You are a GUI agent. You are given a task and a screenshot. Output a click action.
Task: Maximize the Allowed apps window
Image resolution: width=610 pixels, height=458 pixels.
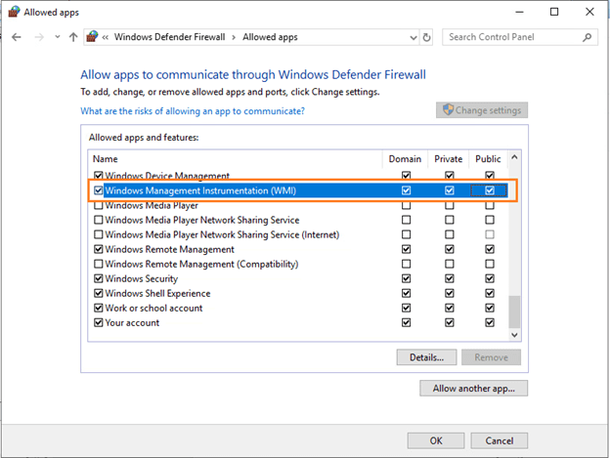coord(554,12)
